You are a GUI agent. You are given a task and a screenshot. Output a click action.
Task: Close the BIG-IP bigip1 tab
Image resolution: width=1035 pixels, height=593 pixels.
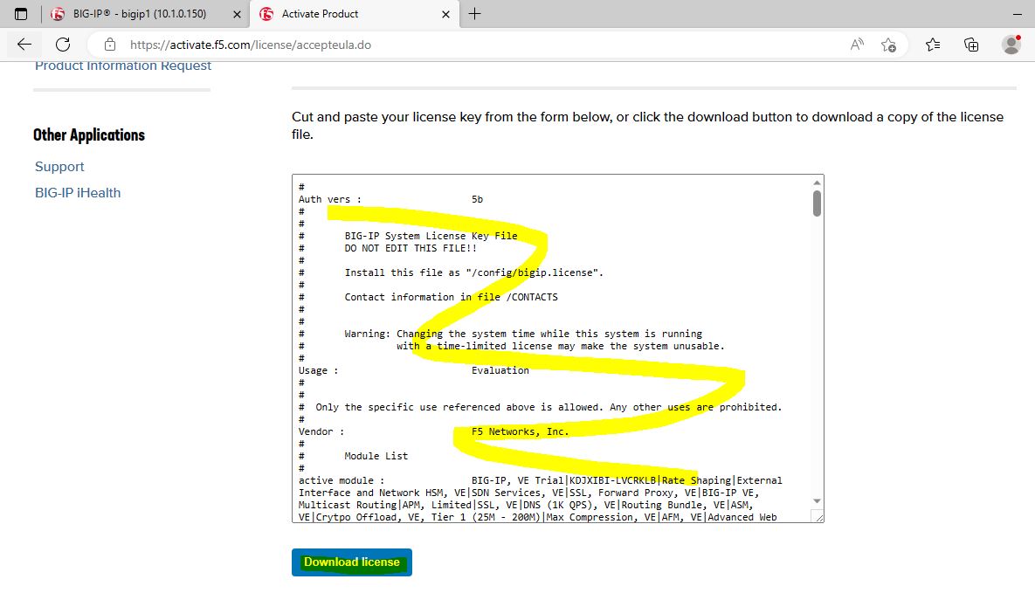(236, 14)
